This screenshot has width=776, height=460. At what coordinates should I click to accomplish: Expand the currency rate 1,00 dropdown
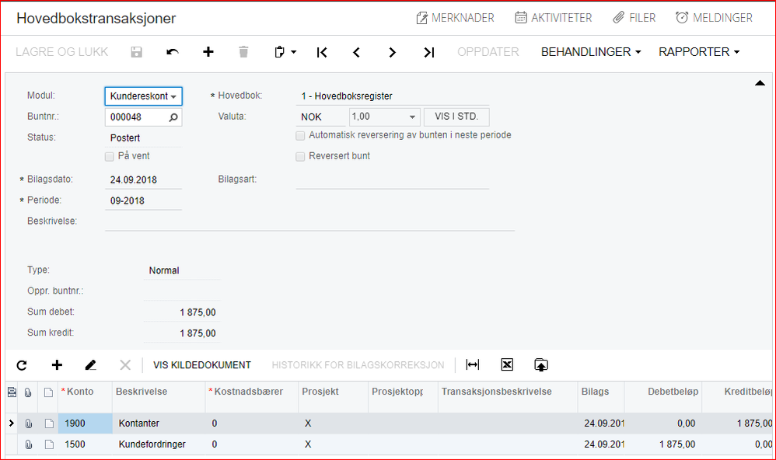click(x=412, y=117)
